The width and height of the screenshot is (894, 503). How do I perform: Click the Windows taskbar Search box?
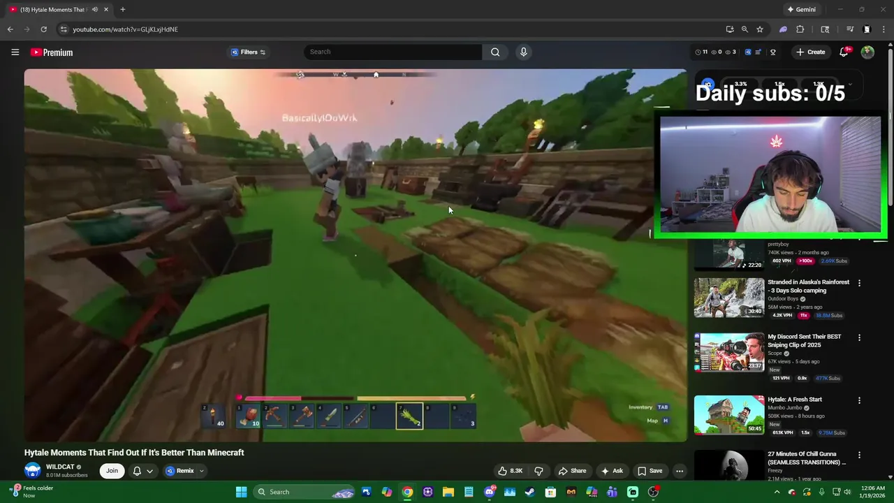click(304, 492)
